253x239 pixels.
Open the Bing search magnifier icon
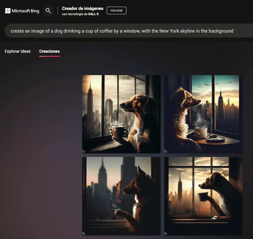pos(48,11)
